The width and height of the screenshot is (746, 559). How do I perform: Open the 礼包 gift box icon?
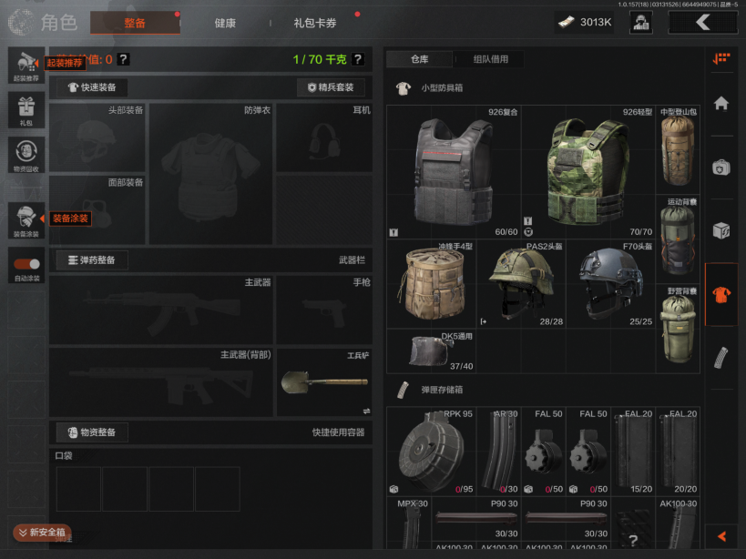(26, 110)
